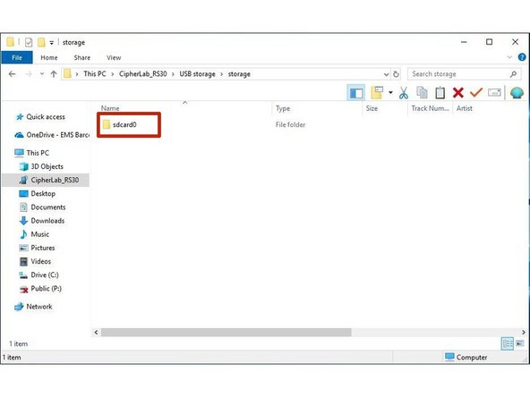Expand the chevron after CipherLab_RS30 in the breadcrumb
Image resolution: width=530 pixels, height=397 pixels.
point(173,74)
